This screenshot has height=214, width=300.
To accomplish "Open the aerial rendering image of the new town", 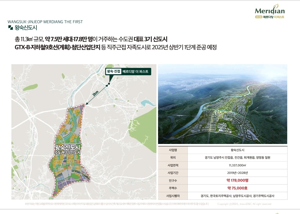I will (222, 104).
